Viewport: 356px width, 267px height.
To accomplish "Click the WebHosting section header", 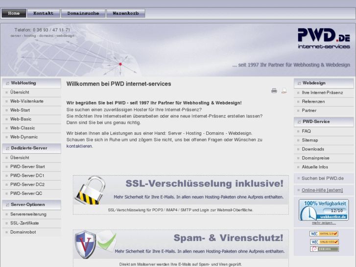I will point(31,83).
